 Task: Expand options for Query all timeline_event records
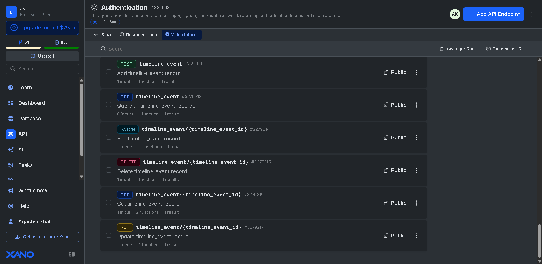coord(416,105)
